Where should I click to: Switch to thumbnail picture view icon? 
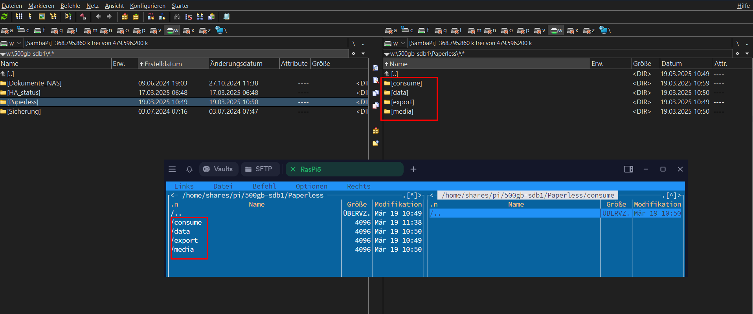(x=42, y=16)
